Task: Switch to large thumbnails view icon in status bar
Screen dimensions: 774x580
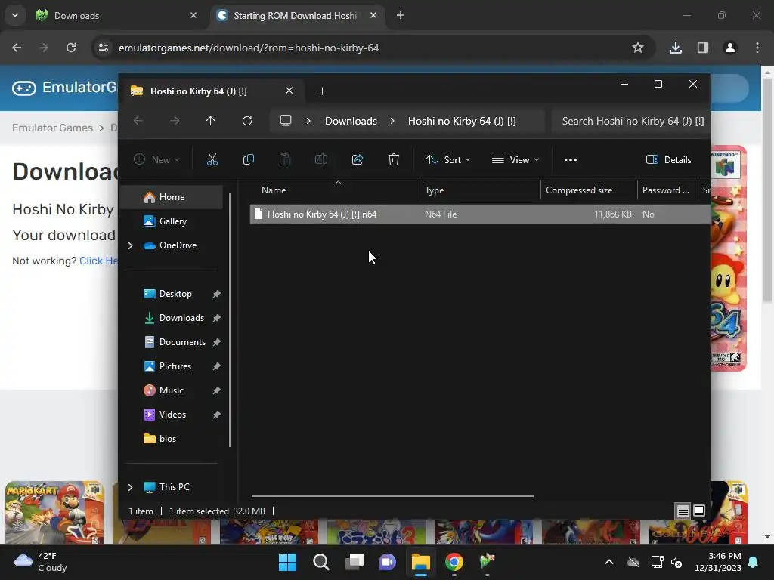Action: [x=699, y=511]
